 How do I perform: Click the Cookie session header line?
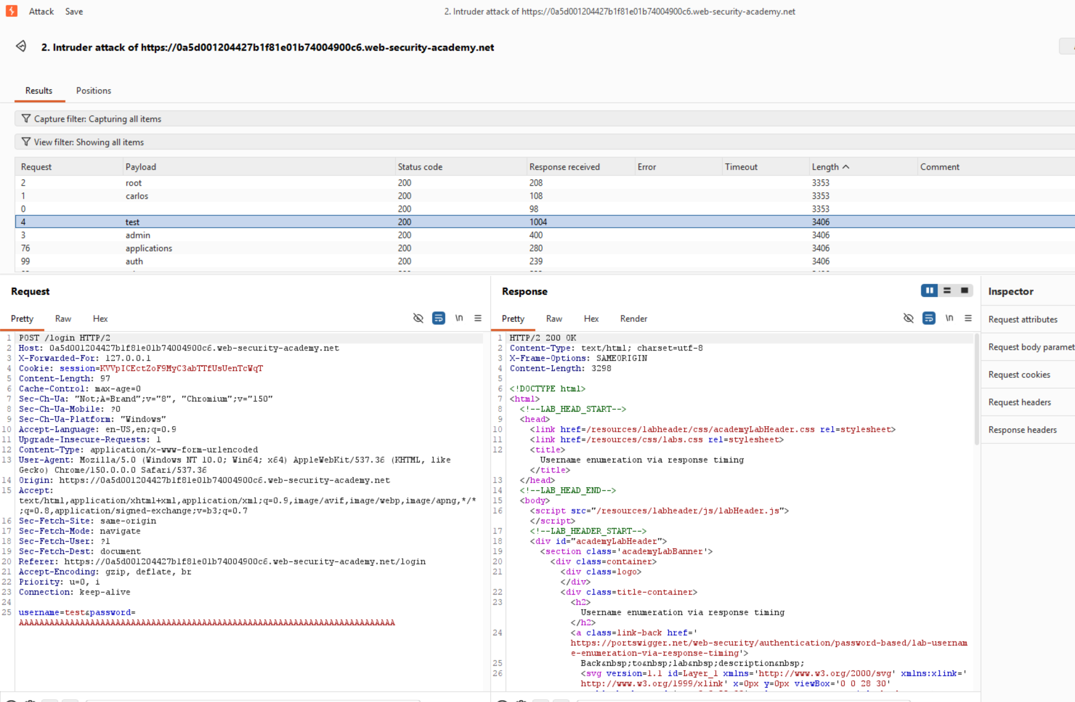tap(141, 368)
